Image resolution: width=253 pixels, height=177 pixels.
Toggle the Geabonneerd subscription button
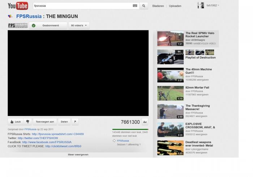[48, 26]
